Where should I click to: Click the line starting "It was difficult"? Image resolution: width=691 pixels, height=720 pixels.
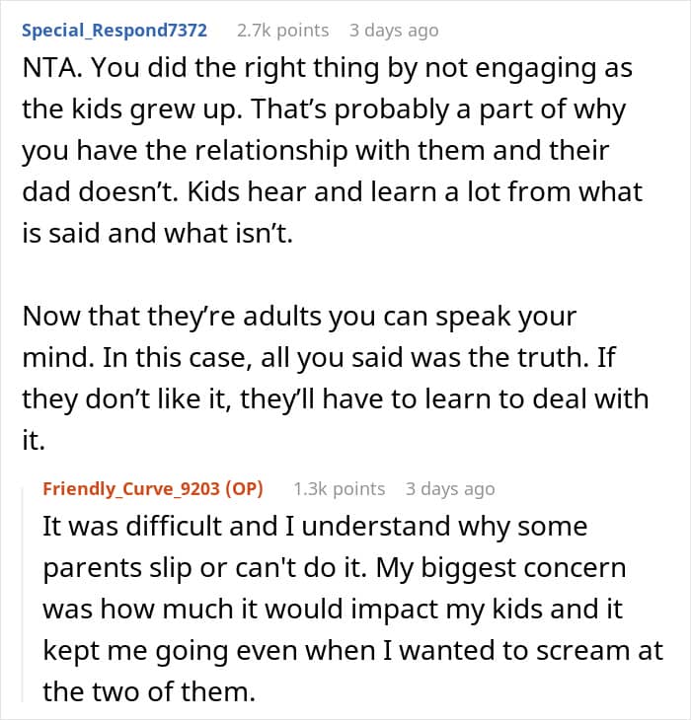314,527
